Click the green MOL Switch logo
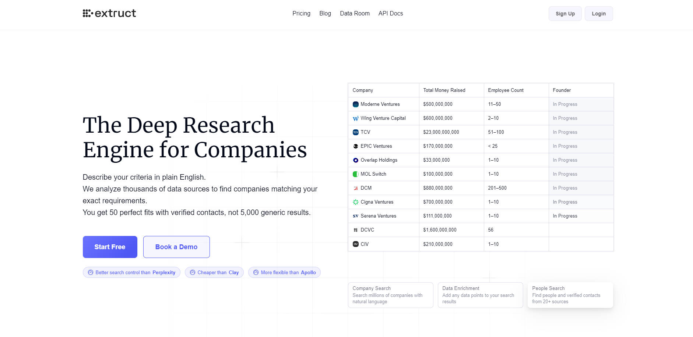This screenshot has width=693, height=337. [x=355, y=174]
